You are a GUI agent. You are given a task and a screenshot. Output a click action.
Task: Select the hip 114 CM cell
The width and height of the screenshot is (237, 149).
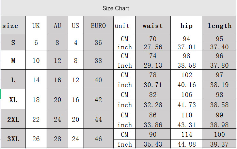click(186, 134)
